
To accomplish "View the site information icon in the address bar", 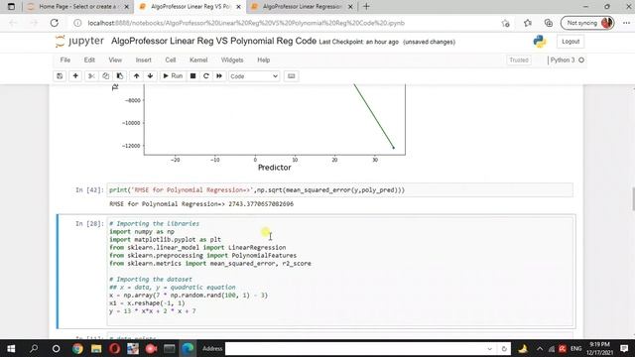I will point(77,23).
